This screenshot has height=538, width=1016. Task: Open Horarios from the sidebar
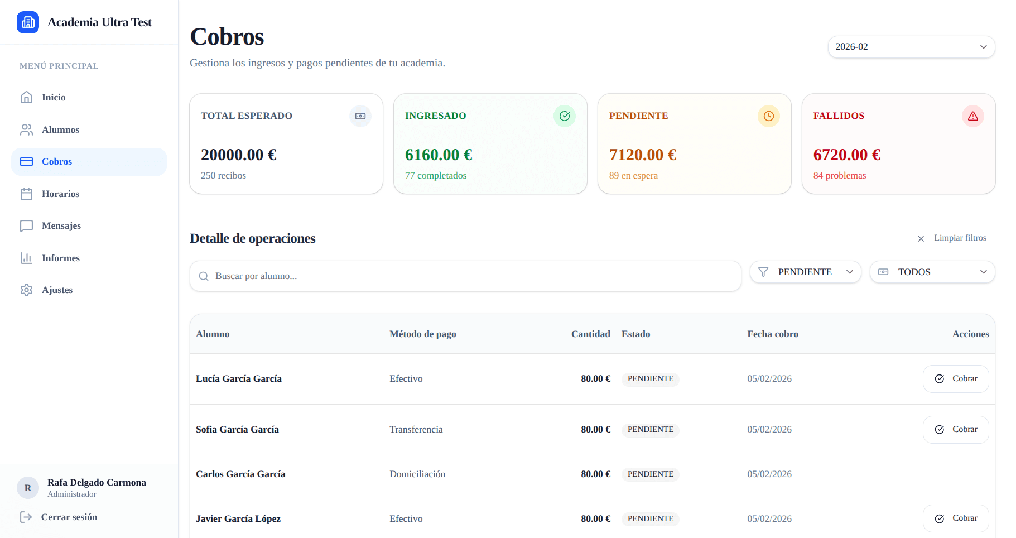89,194
